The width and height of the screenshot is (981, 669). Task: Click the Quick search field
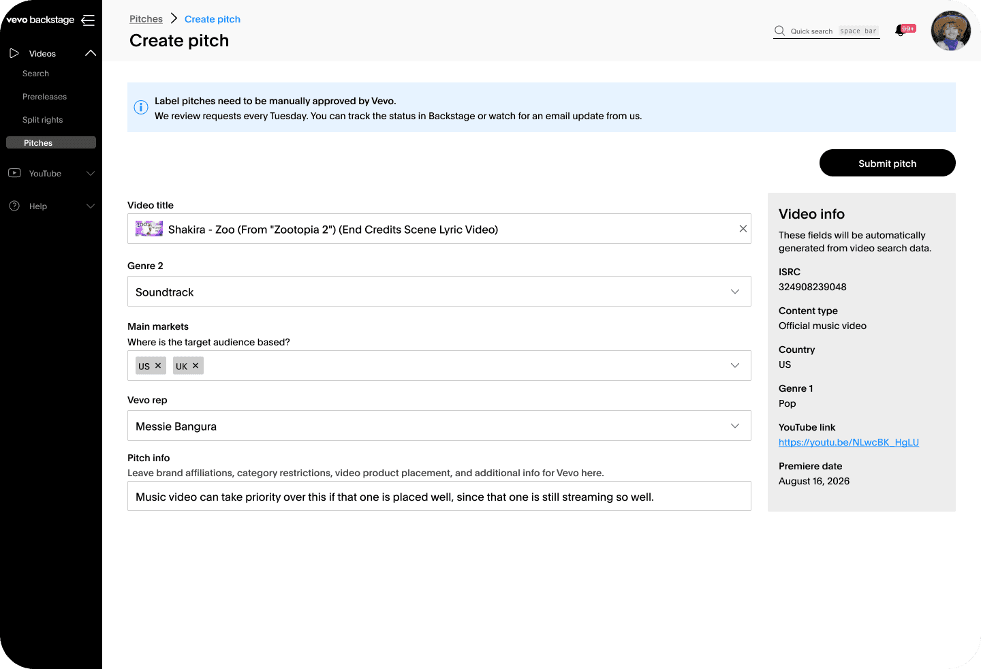826,31
